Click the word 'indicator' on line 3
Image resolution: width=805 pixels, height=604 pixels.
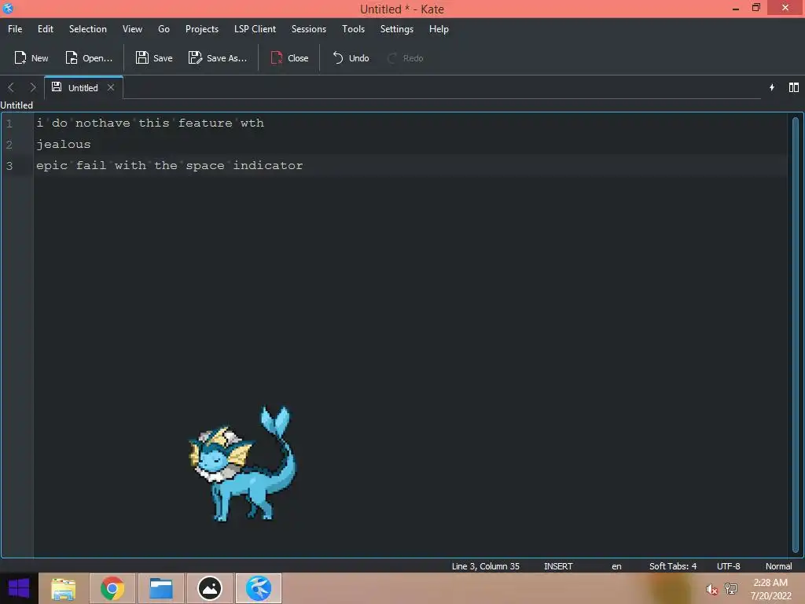[268, 165]
